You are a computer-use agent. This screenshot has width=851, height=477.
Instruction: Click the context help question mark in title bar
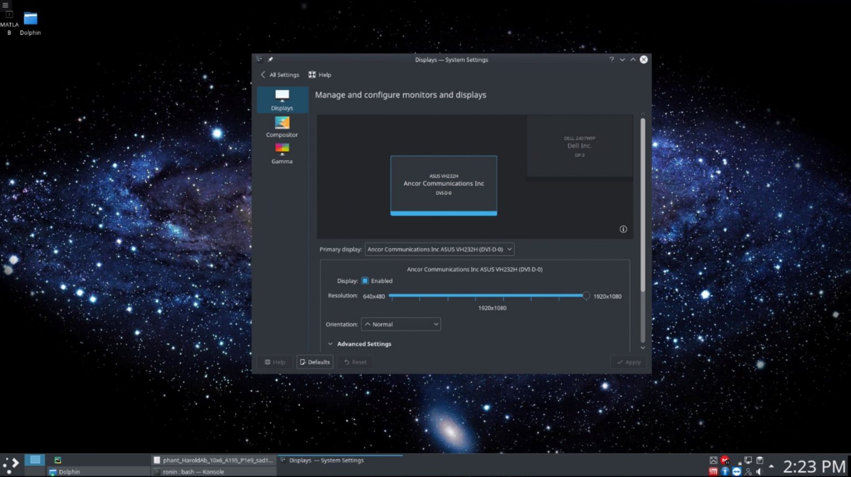click(612, 60)
